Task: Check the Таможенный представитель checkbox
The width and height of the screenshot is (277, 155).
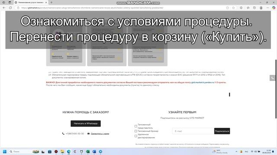Action: (135, 126)
